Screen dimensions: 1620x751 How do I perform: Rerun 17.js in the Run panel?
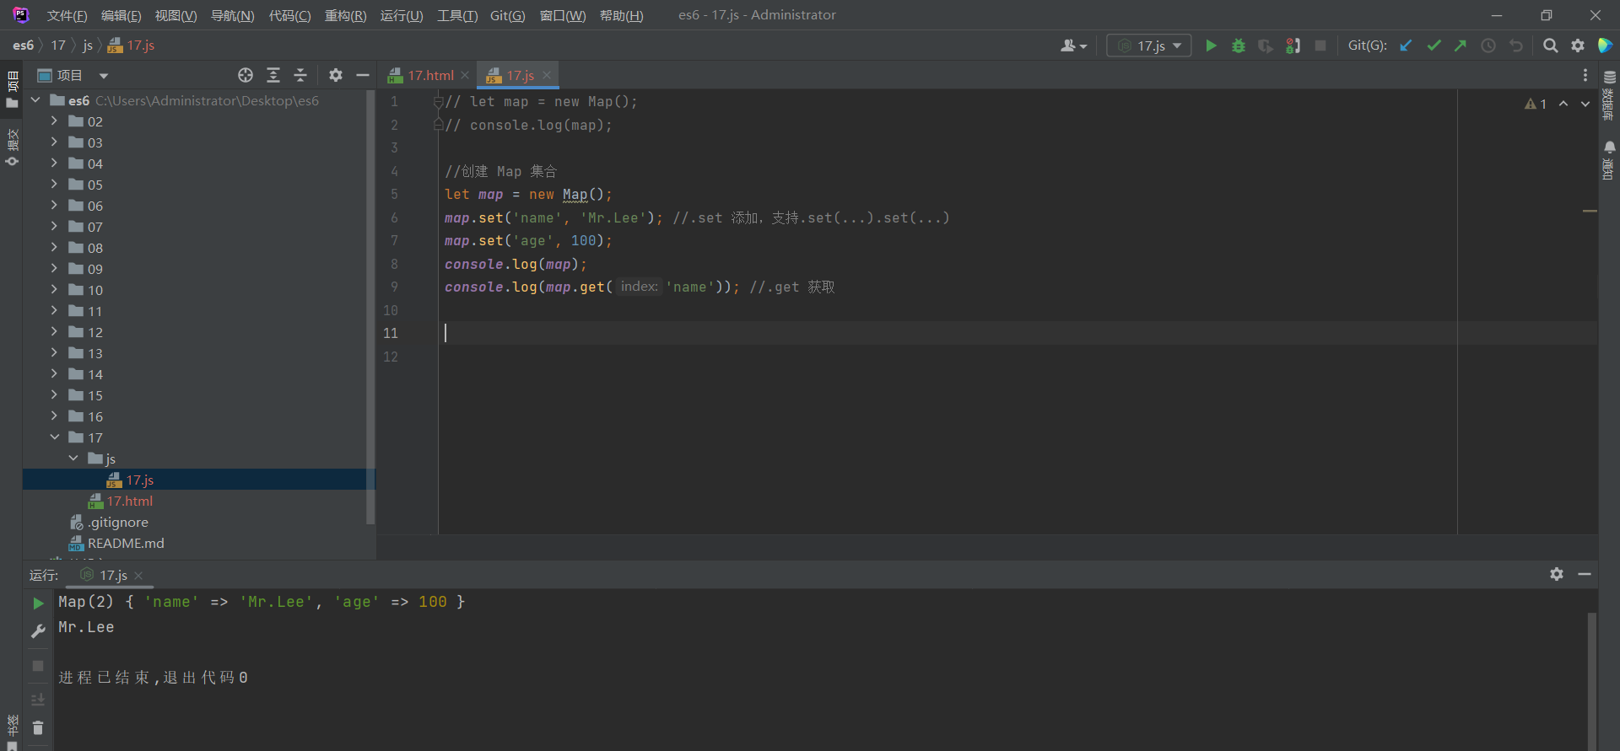(x=38, y=603)
